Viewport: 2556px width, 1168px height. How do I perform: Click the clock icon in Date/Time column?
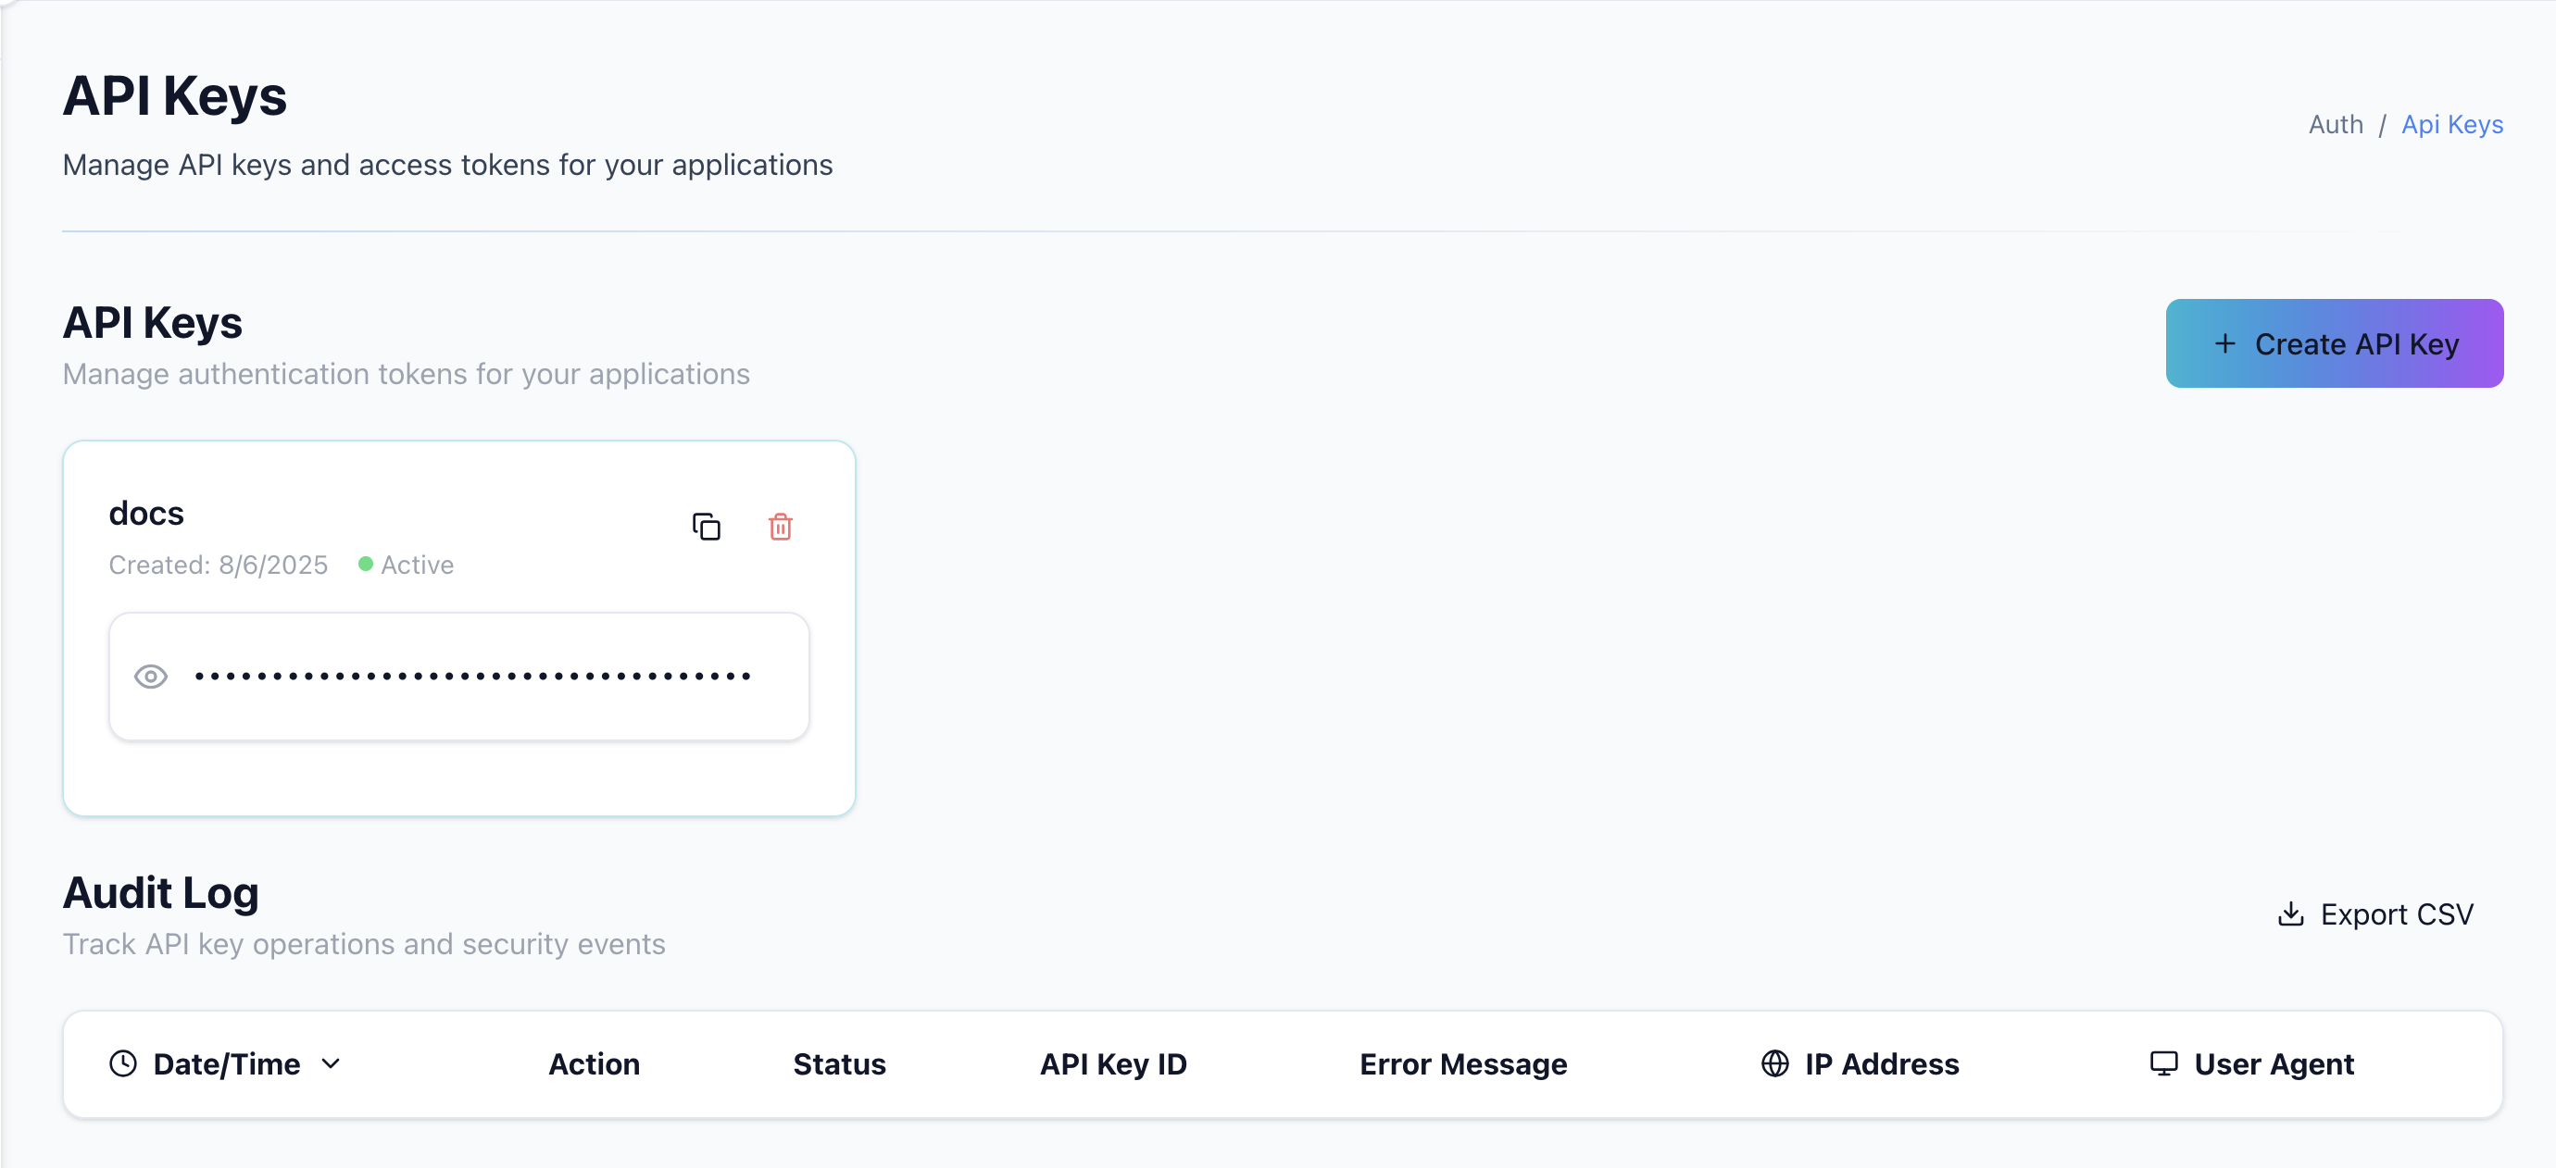[x=123, y=1064]
